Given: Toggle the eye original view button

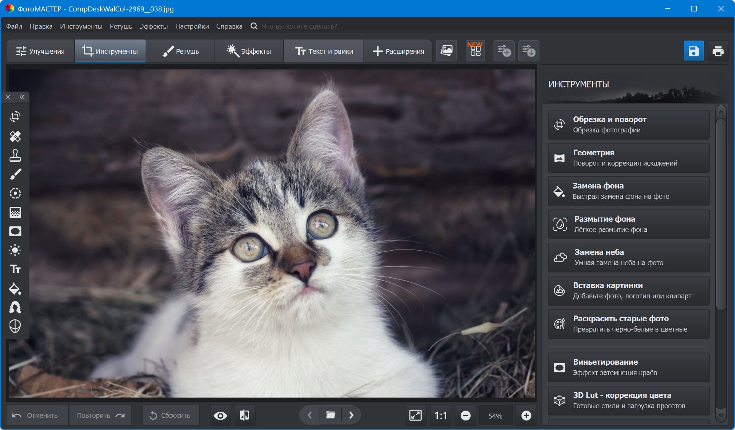Looking at the screenshot, I should click(x=220, y=416).
